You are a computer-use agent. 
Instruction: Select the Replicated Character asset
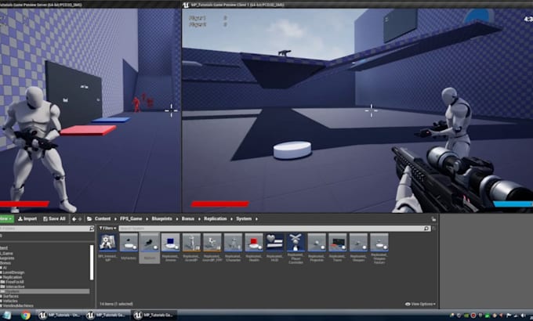(x=234, y=247)
